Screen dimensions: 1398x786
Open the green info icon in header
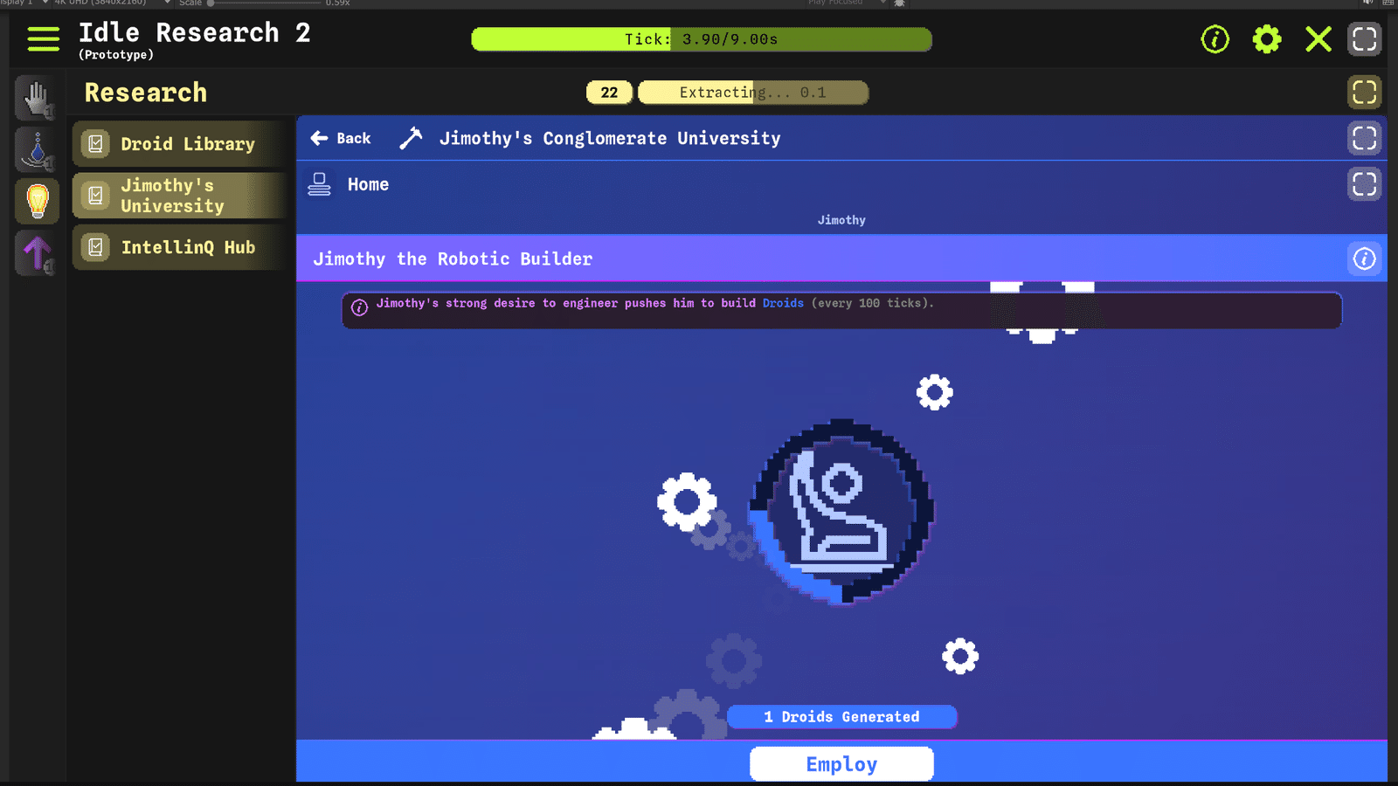pos(1215,39)
